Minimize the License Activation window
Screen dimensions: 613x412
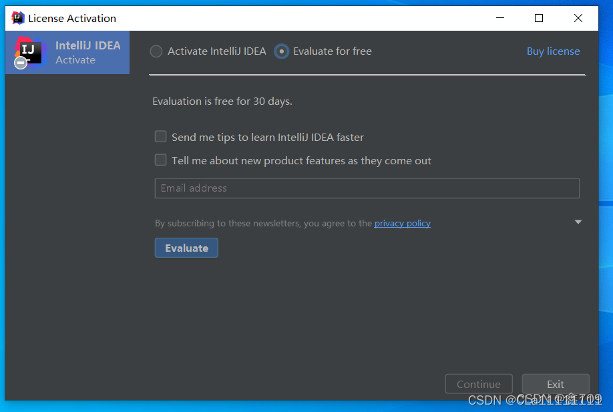click(500, 18)
